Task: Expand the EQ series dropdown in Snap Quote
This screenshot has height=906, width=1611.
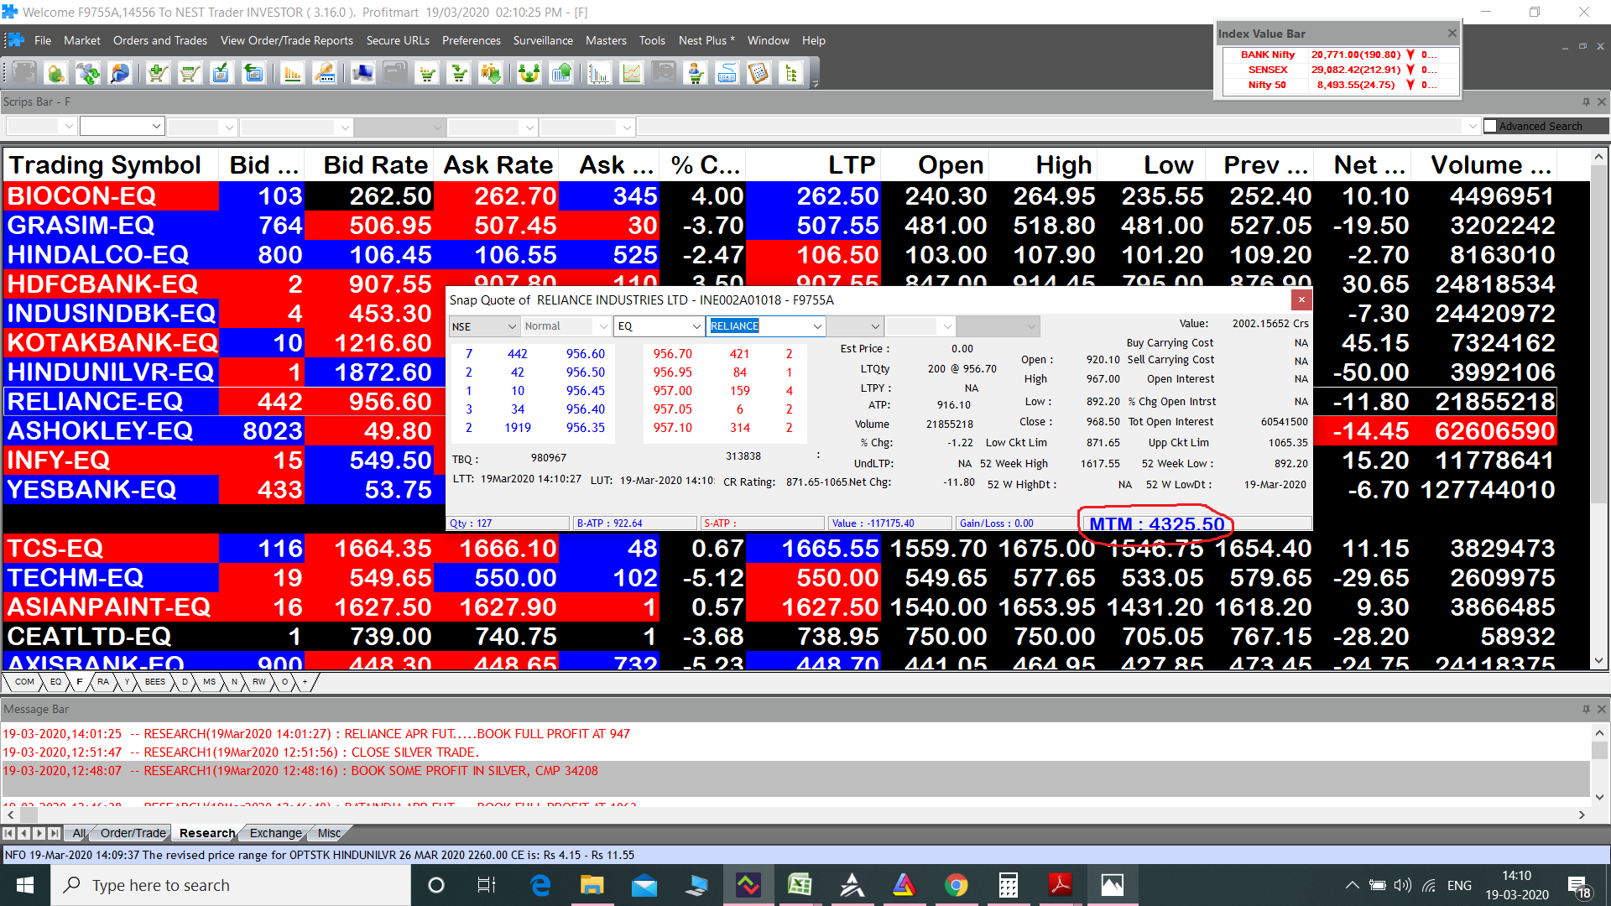Action: (696, 326)
